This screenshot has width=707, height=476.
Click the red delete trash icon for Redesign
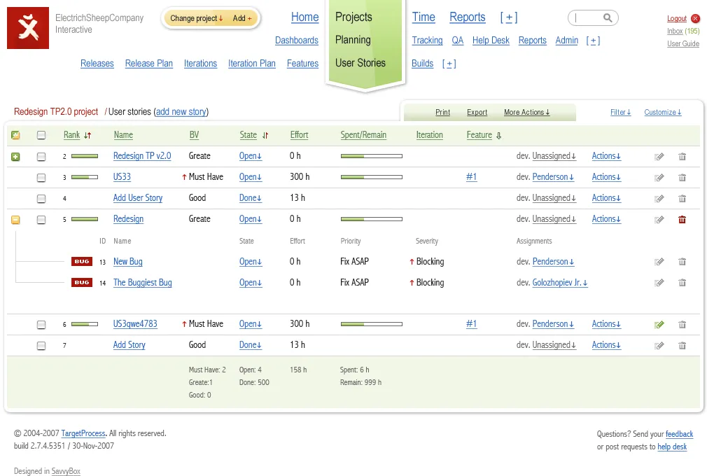[x=682, y=220]
